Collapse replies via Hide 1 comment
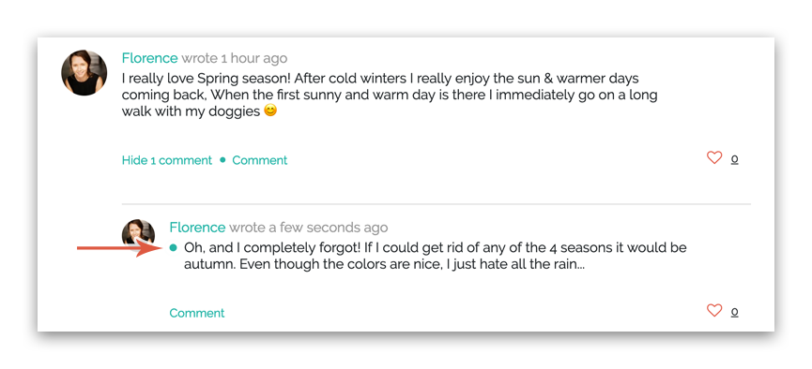 (167, 160)
